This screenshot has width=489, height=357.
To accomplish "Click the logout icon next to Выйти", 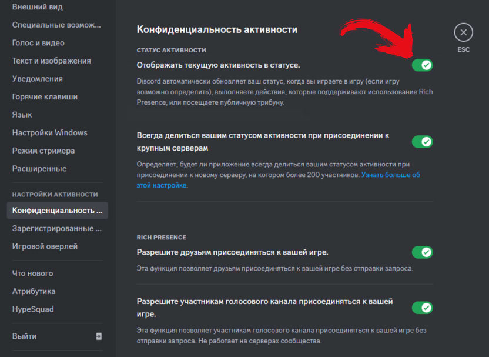I will (99, 336).
